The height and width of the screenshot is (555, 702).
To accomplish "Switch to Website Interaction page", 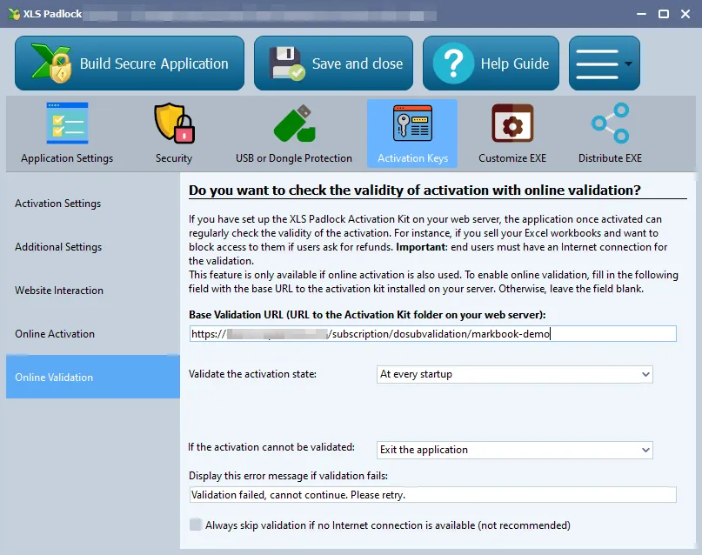I will 93,290.
